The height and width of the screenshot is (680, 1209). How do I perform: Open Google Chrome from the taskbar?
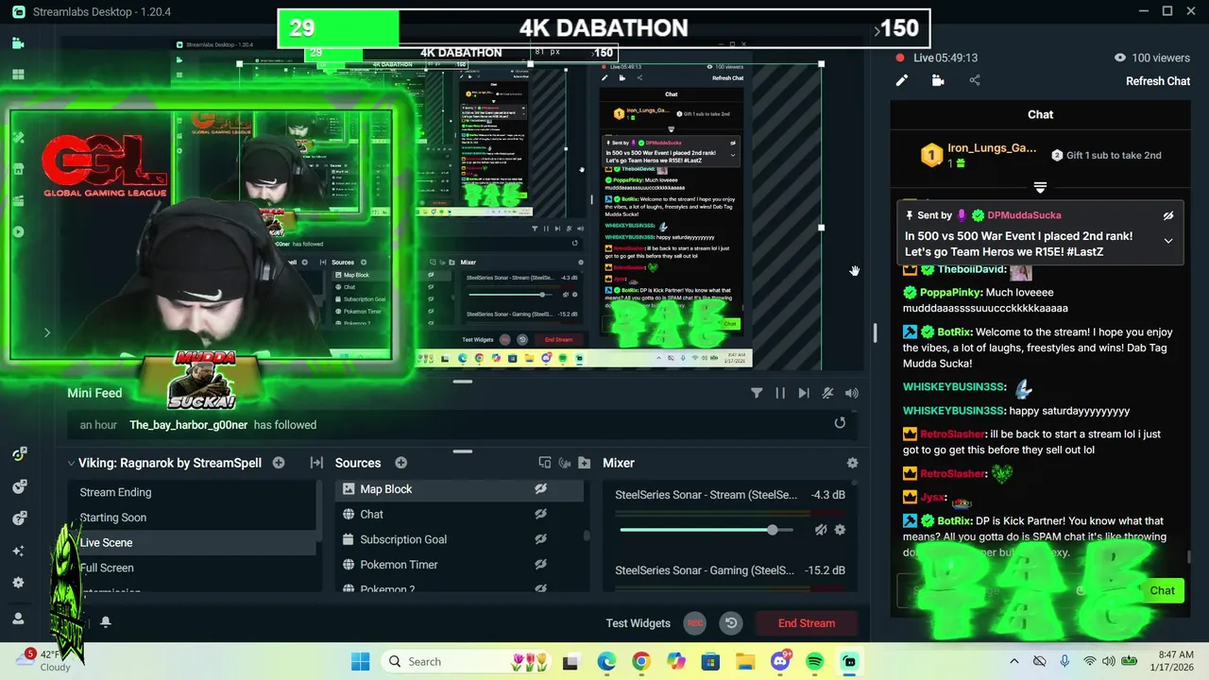click(x=640, y=661)
